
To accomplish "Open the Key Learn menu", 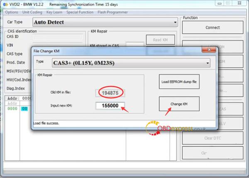I will (x=54, y=12).
